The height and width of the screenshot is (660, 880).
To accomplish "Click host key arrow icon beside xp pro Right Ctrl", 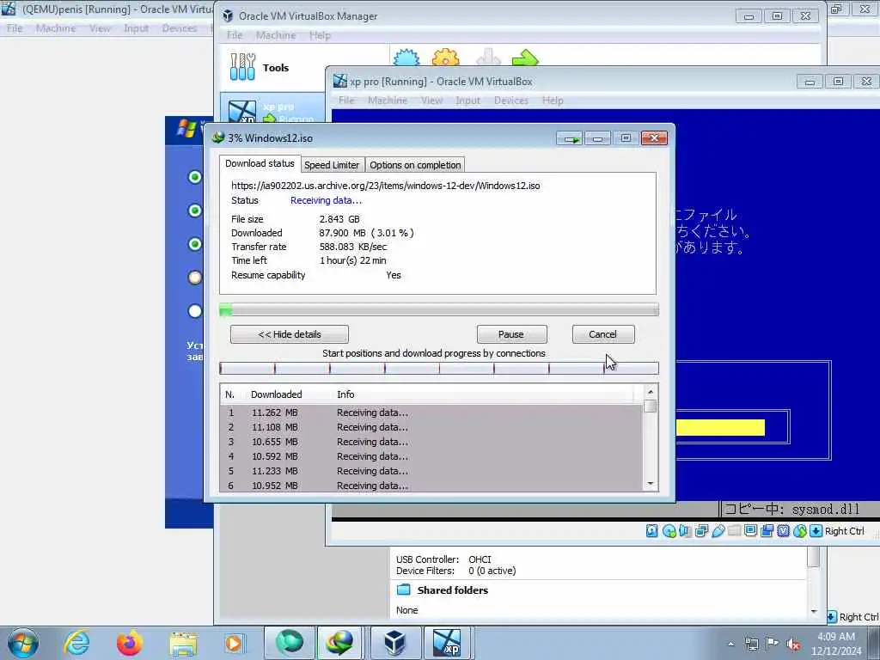I will [x=816, y=530].
